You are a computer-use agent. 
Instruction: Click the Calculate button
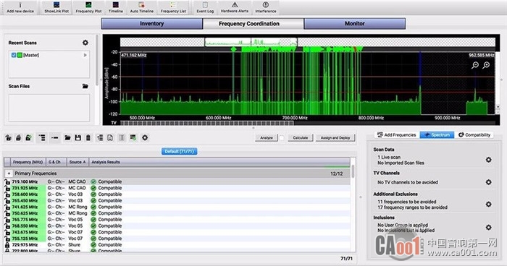click(301, 138)
